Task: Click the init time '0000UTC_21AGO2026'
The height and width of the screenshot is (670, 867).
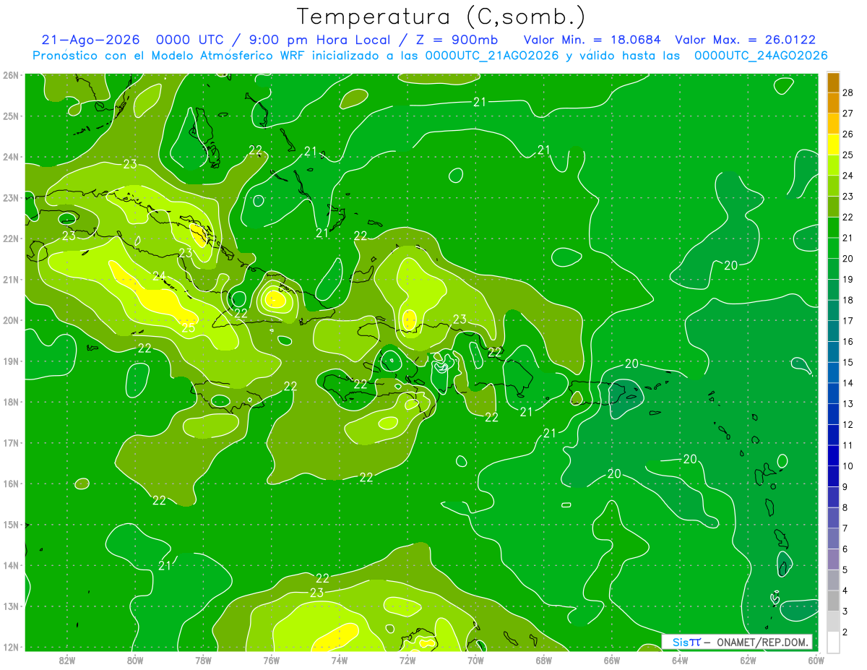Action: click(492, 55)
